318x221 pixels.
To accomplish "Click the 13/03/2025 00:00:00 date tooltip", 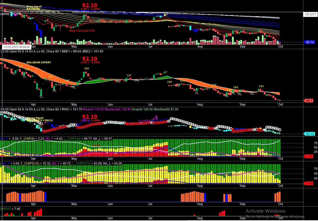I will coord(17,47).
